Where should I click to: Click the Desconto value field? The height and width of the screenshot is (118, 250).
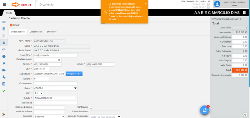[x=240, y=46]
